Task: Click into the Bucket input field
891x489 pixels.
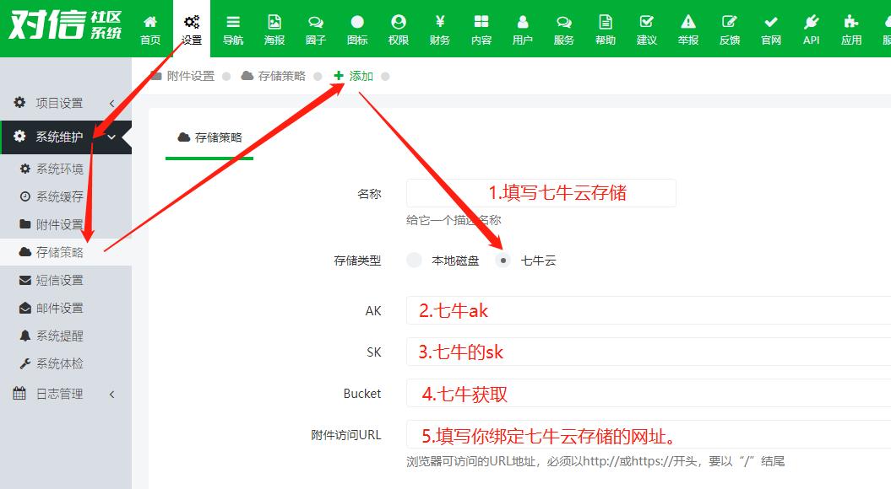Action: (649, 393)
